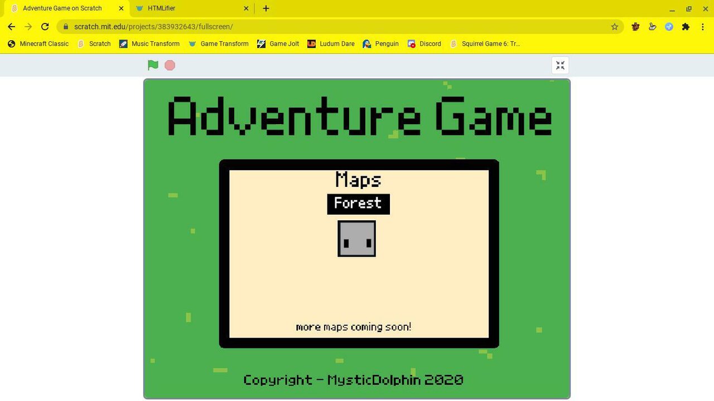Open the Ludum Dare bookmark
The width and height of the screenshot is (714, 401).
331,44
